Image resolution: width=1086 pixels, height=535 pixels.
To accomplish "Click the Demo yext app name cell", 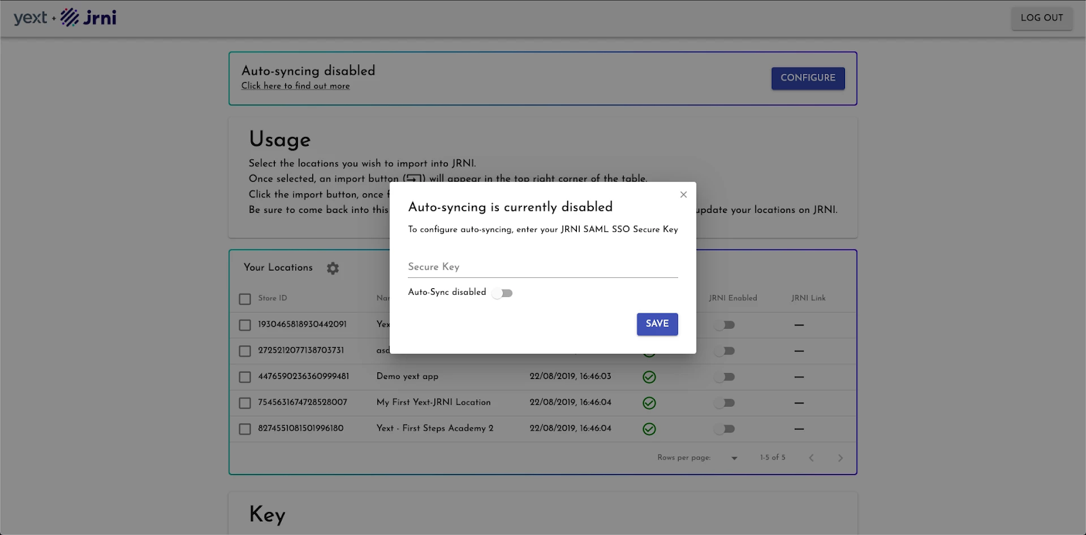I will (x=407, y=376).
